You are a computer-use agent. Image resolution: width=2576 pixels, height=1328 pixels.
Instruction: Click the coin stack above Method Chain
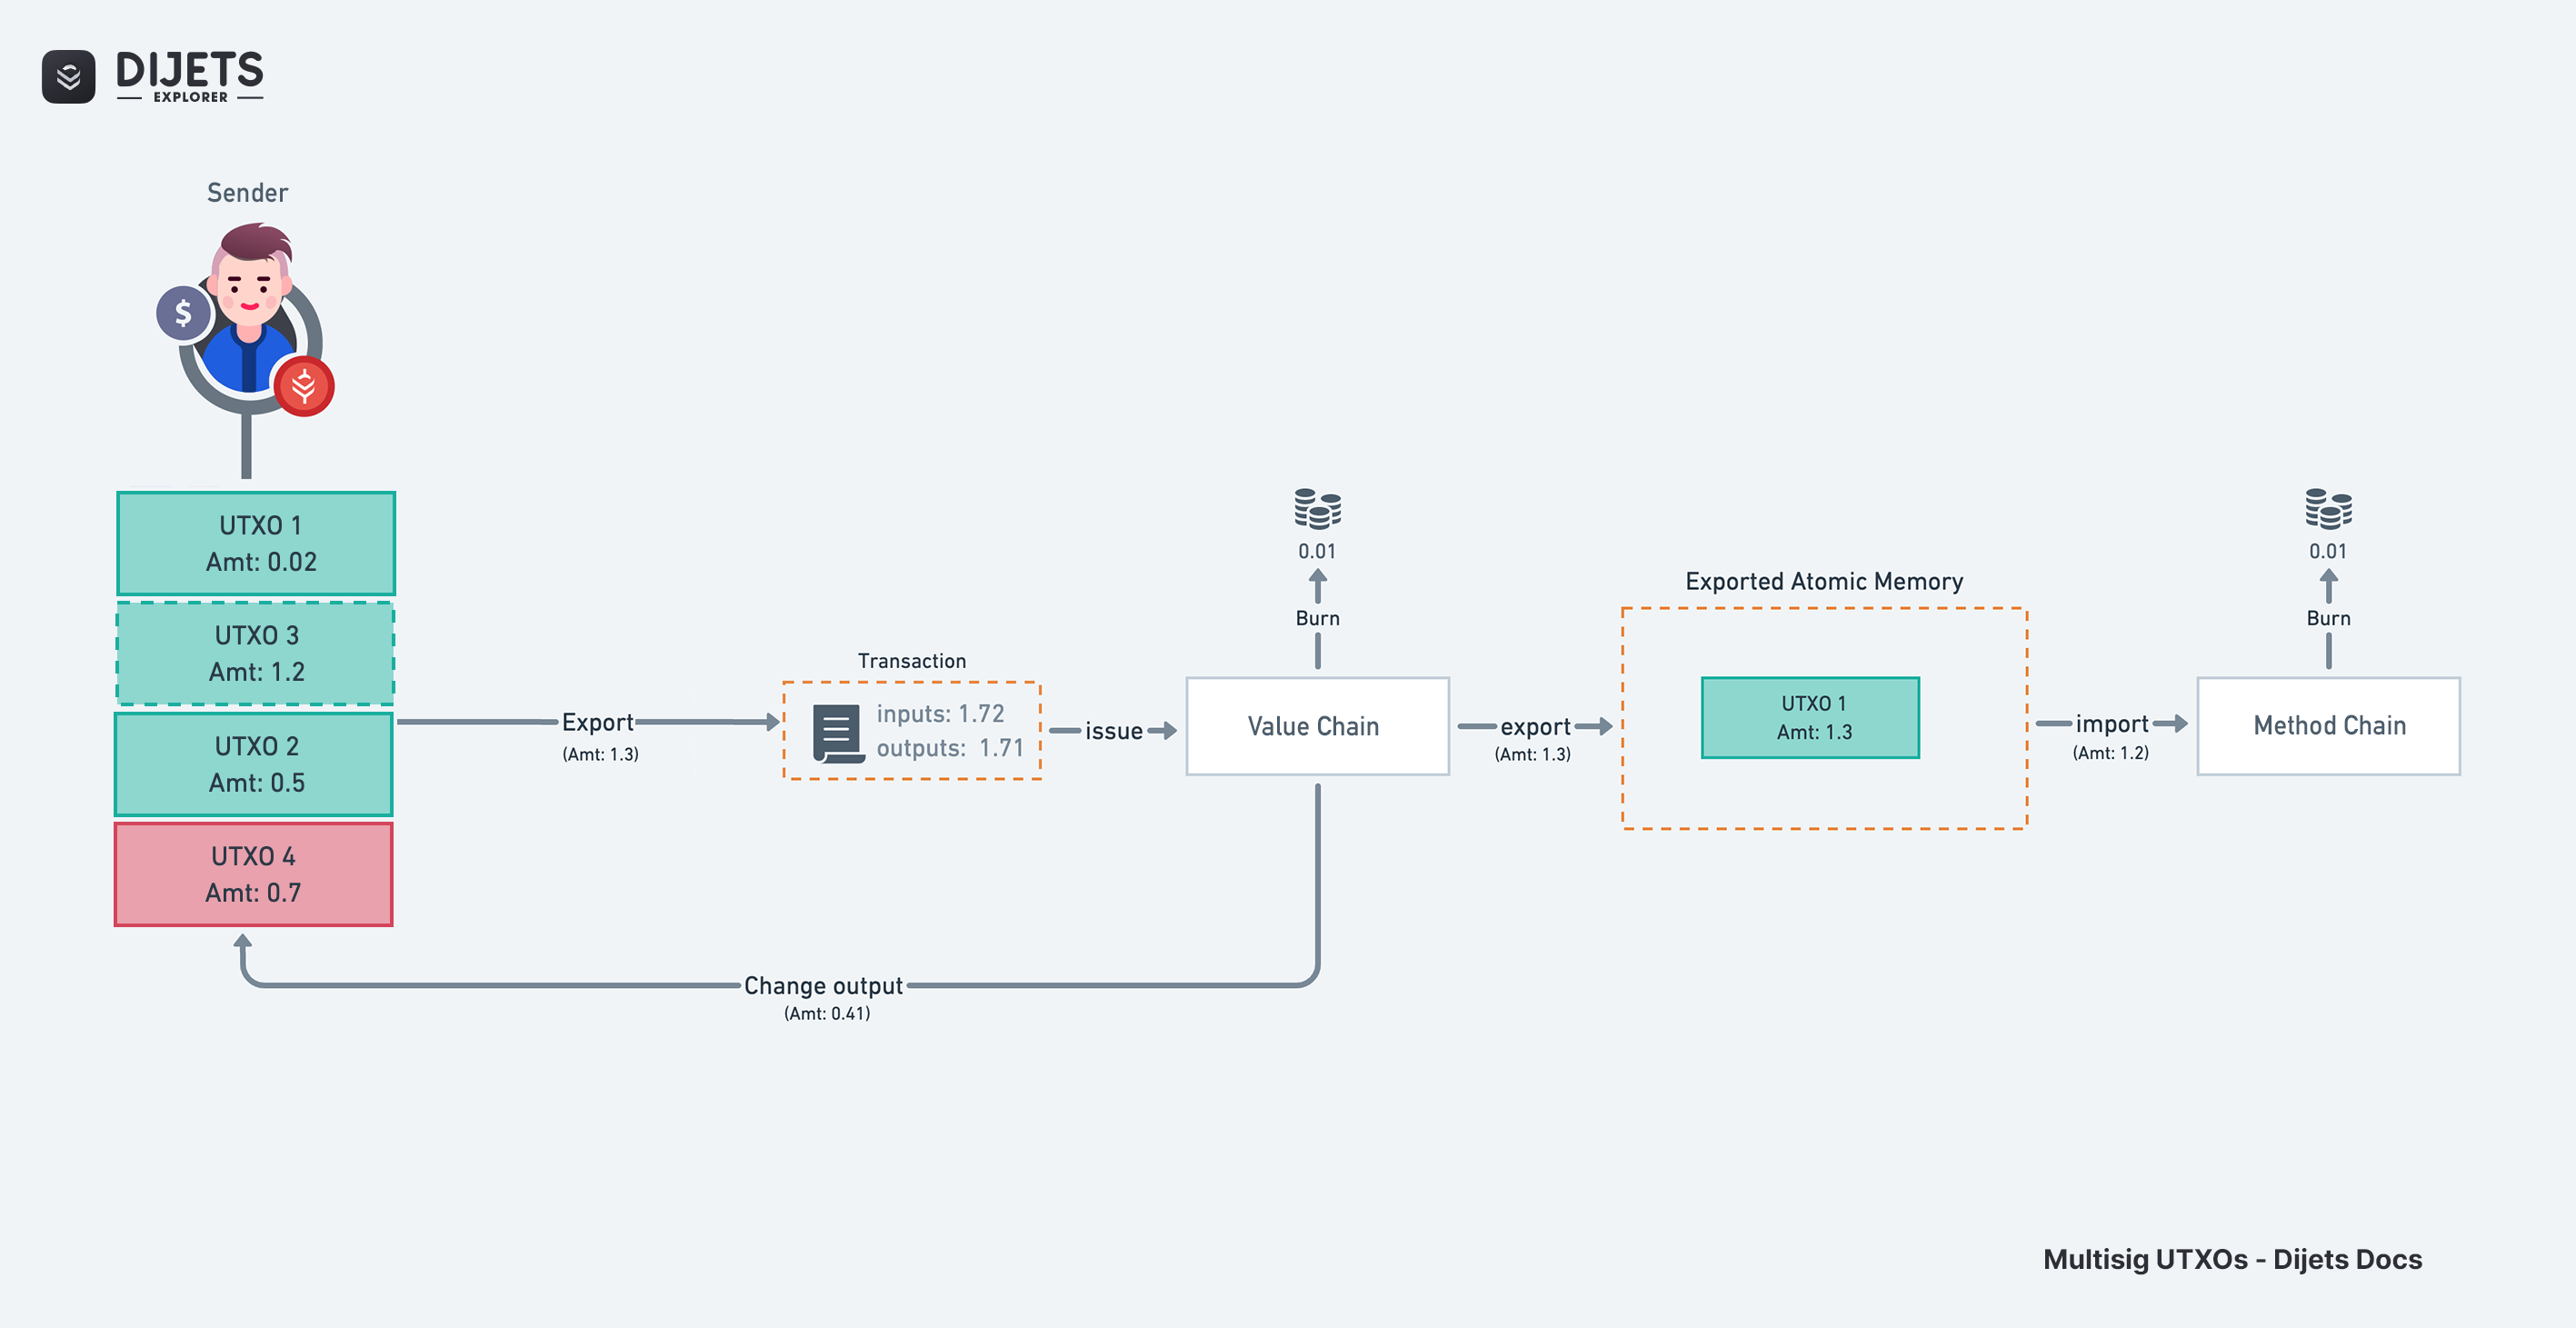coord(2328,509)
